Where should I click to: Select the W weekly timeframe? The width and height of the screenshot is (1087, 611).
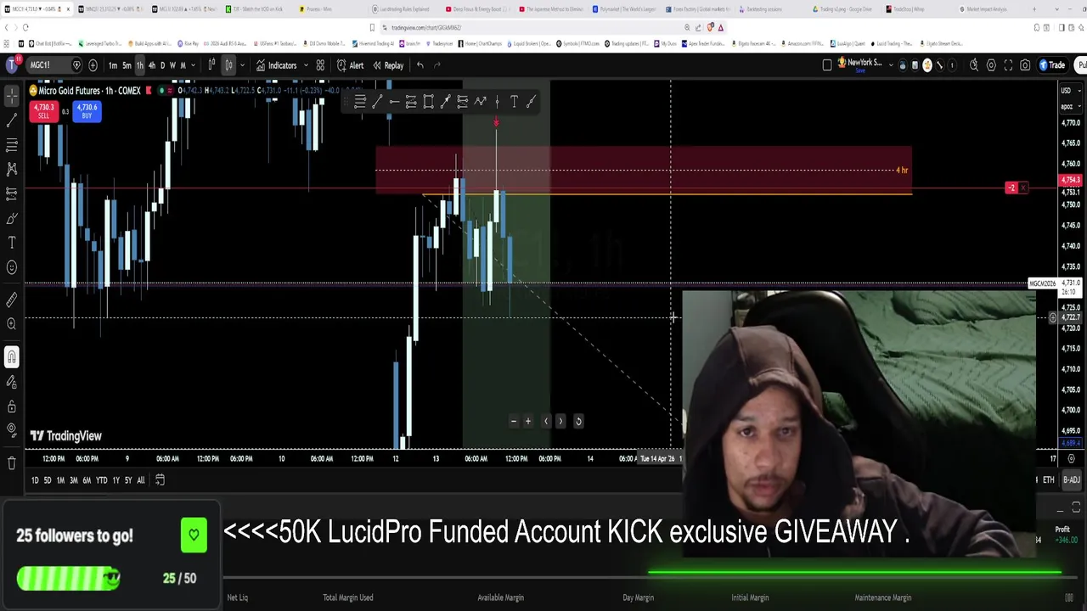coord(172,65)
